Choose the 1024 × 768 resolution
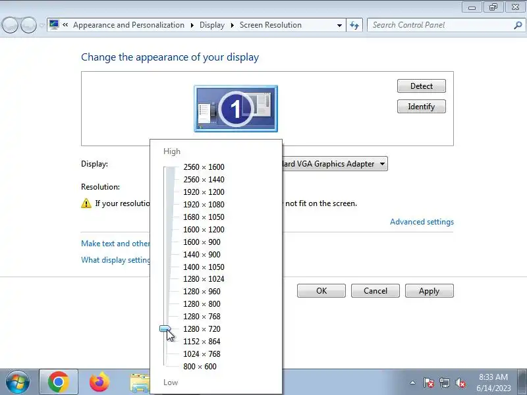The height and width of the screenshot is (395, 527). tap(202, 354)
